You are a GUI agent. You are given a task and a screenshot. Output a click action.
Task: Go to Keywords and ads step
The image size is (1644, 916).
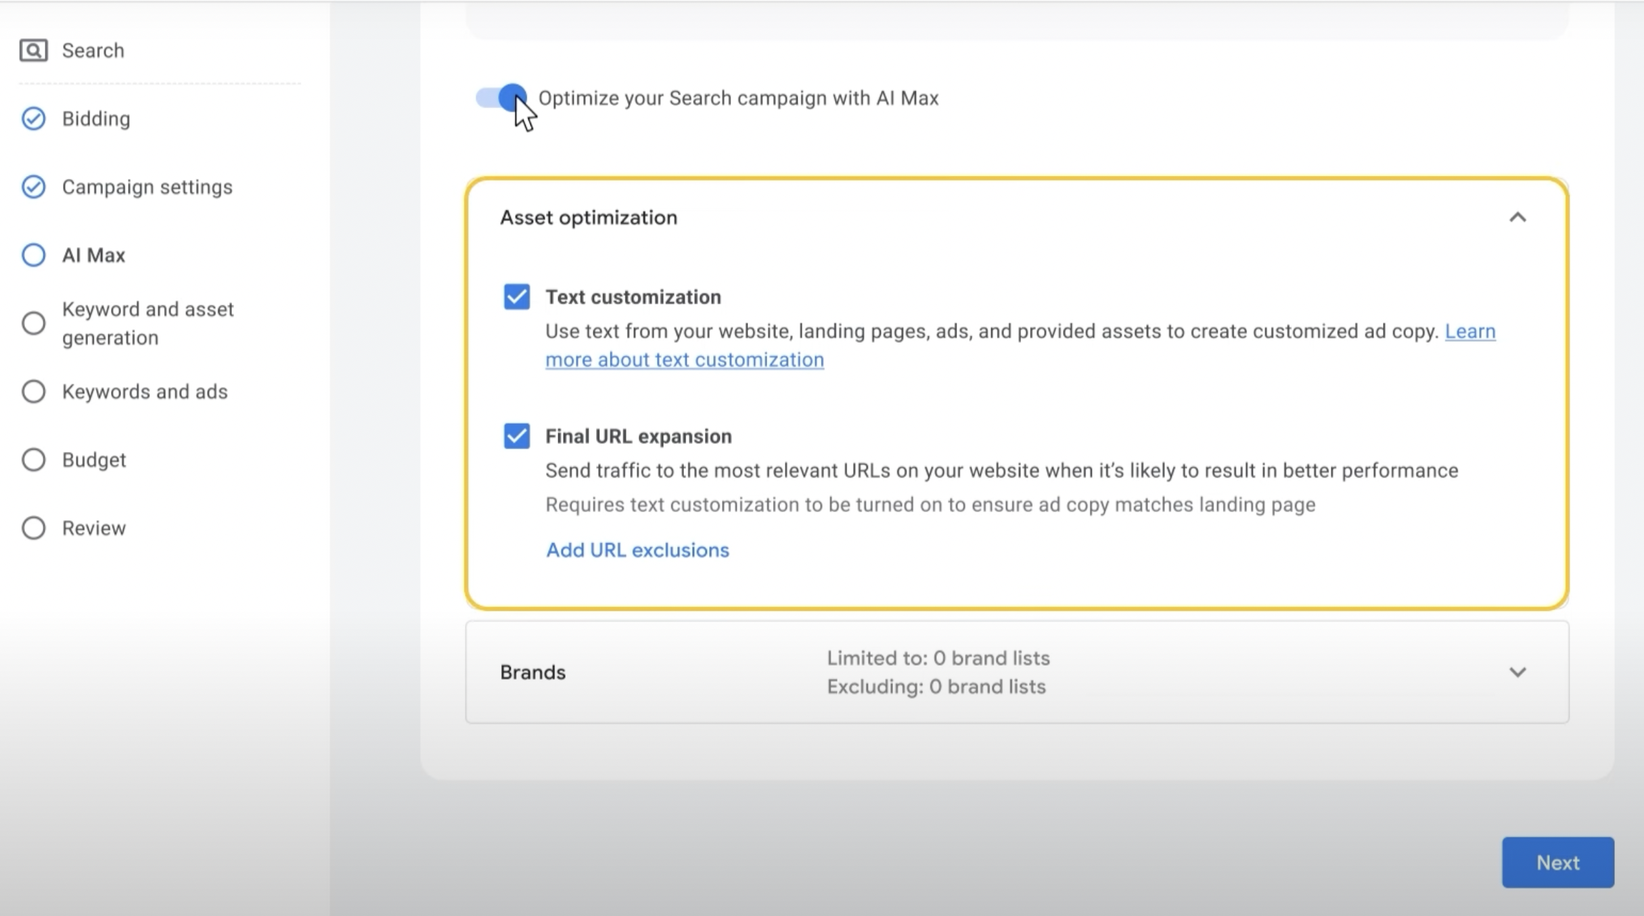[x=145, y=392]
